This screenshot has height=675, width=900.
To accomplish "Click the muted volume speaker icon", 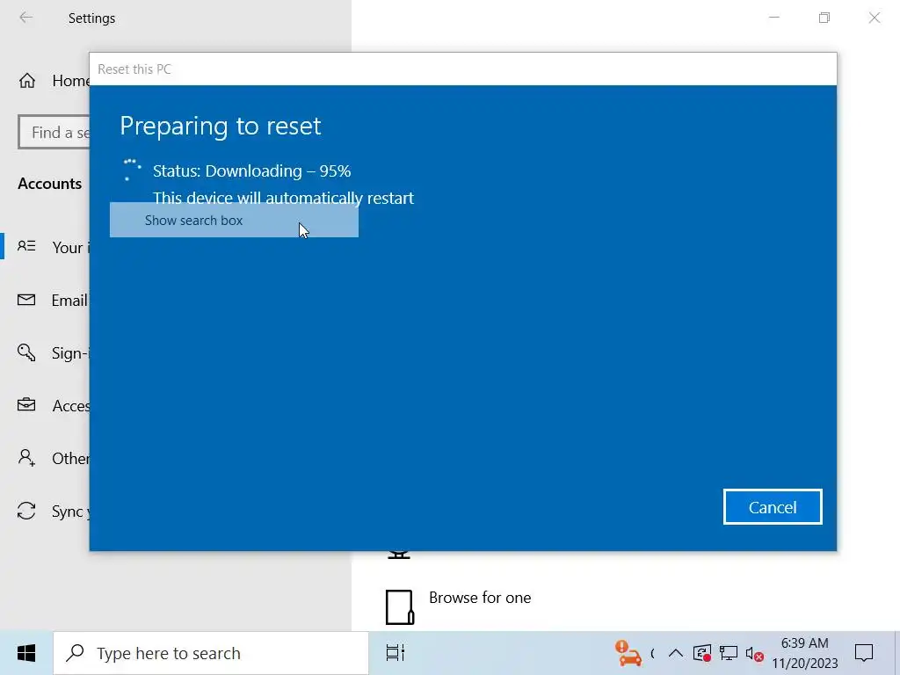I will 754,653.
